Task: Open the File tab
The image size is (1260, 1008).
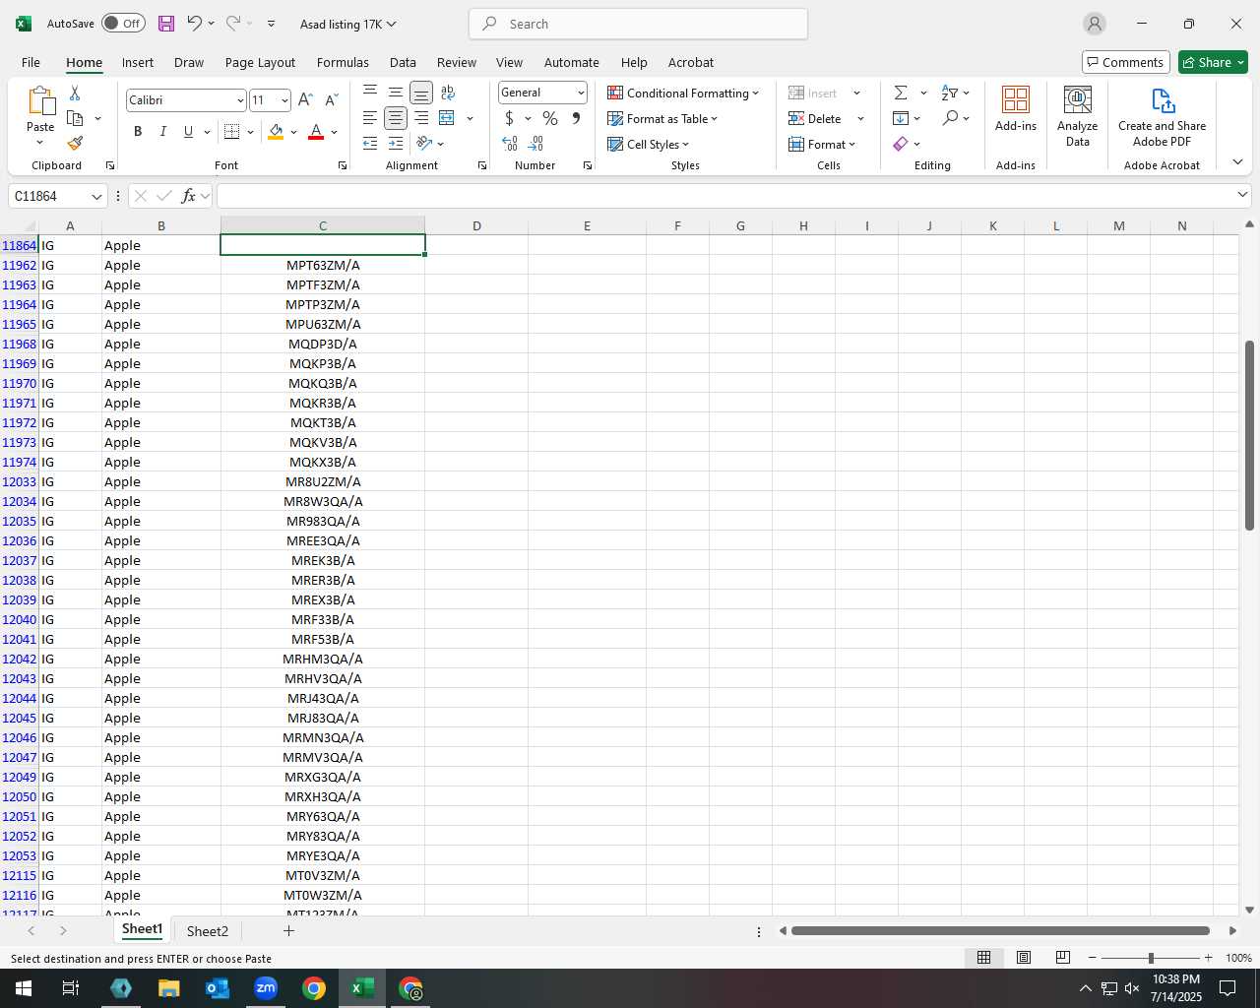Action: pyautogui.click(x=31, y=62)
